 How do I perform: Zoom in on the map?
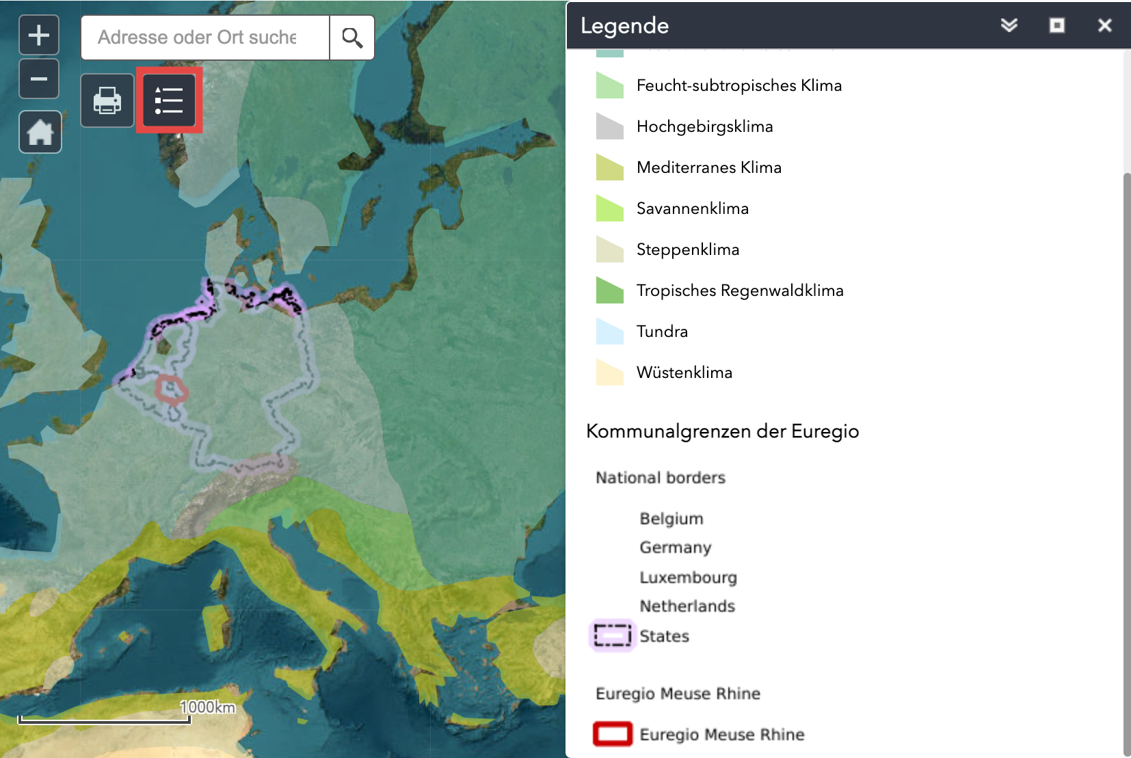pos(39,35)
